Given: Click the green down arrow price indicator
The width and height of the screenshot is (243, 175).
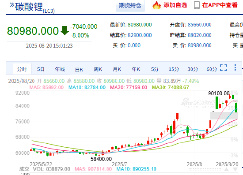Looking at the screenshot, I should pyautogui.click(x=65, y=30).
